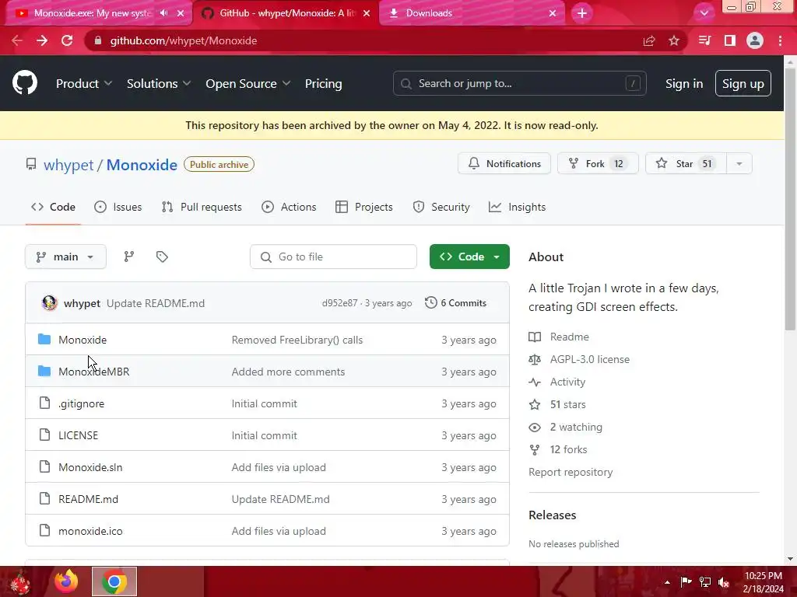The height and width of the screenshot is (597, 797).
Task: Star the repository with Star button
Action: [686, 164]
